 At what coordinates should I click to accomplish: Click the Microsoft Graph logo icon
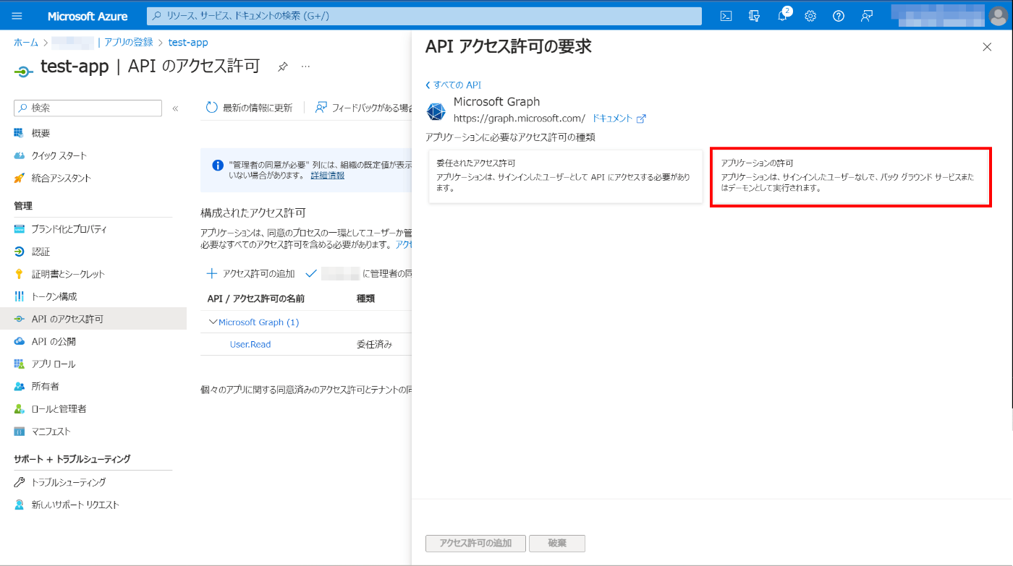pyautogui.click(x=436, y=111)
